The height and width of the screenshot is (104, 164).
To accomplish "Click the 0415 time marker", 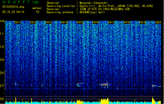I will (x=80, y=22).
